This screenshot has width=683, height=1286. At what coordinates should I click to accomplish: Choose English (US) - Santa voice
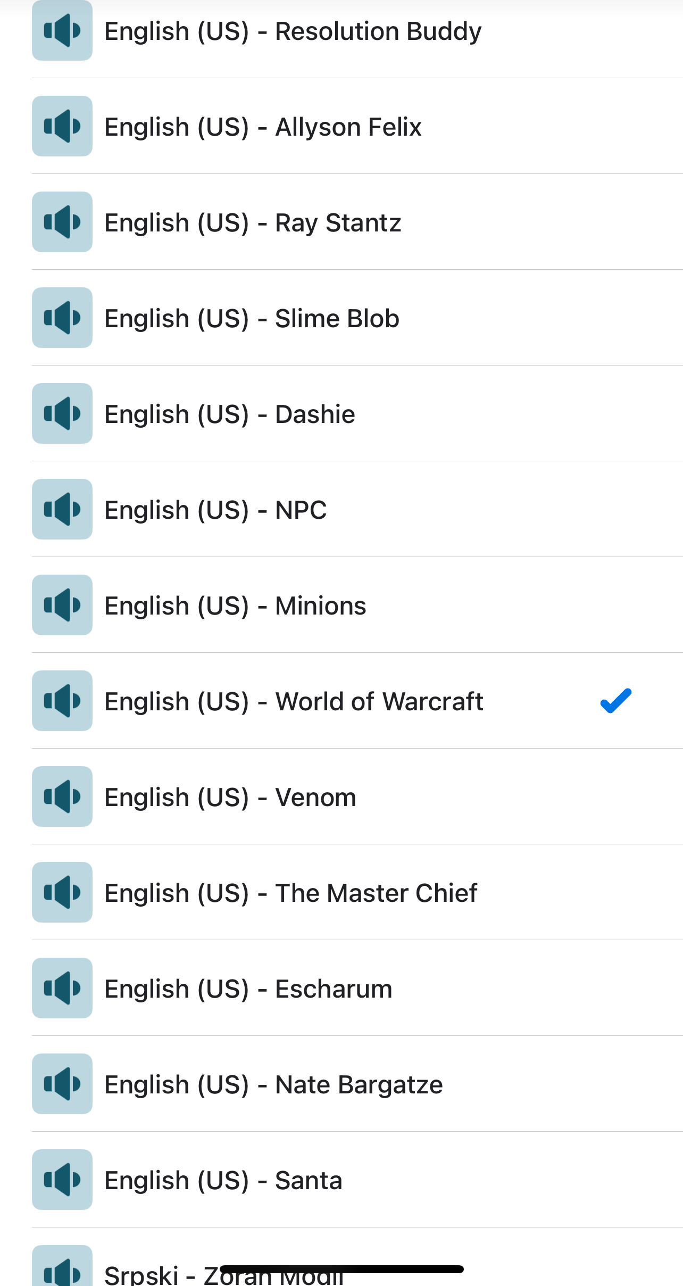223,1180
